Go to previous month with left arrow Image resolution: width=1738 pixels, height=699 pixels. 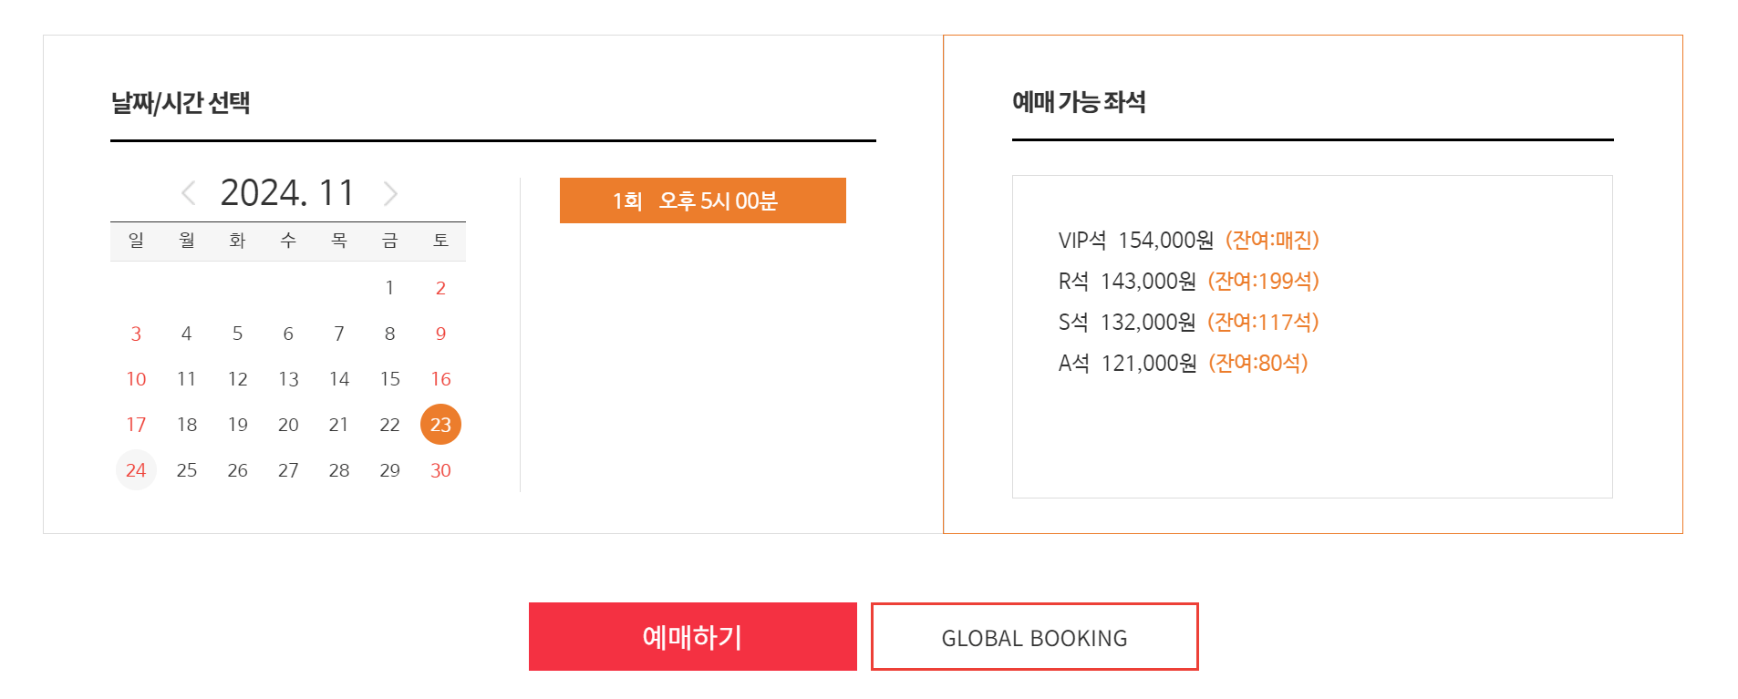click(x=188, y=192)
